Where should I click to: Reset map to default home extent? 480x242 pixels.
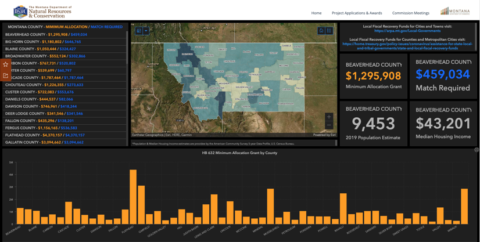[x=321, y=31]
